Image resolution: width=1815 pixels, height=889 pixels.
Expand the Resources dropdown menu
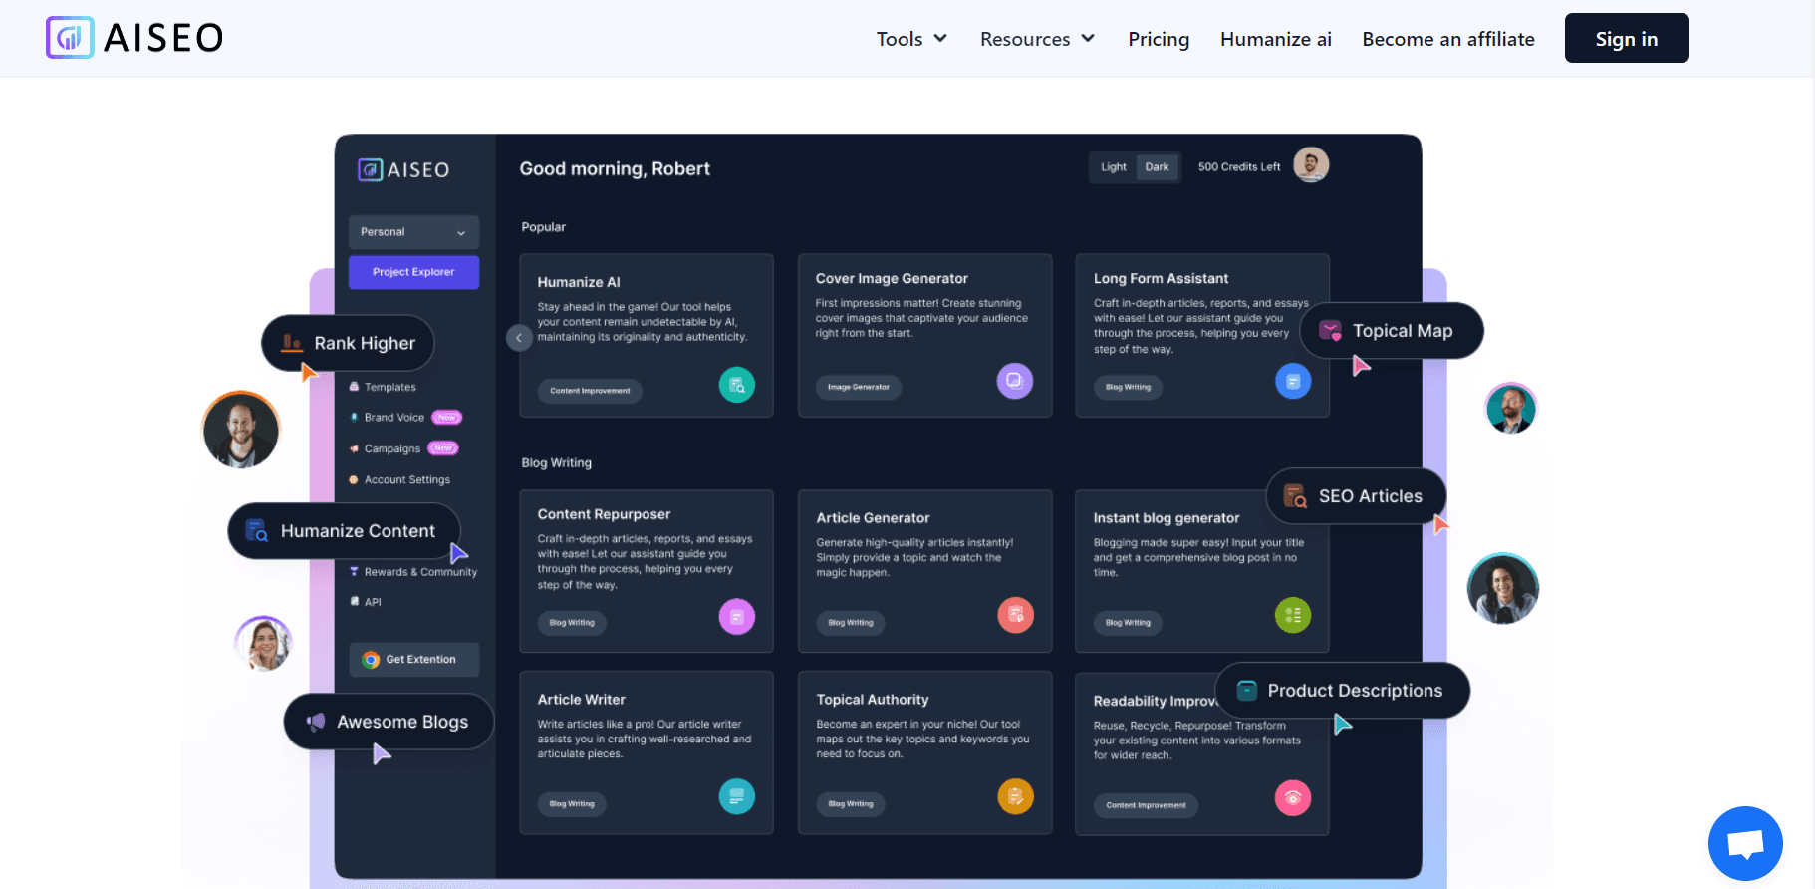1036,39
